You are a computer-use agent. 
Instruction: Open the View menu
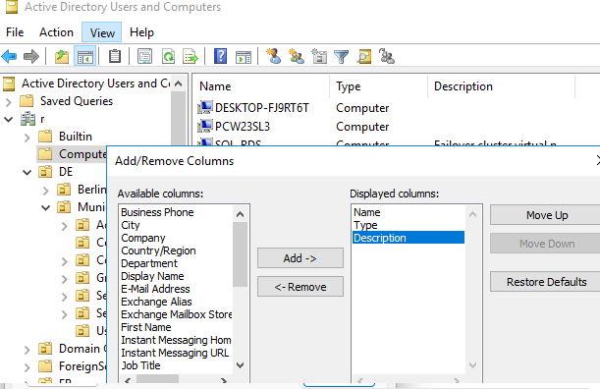[x=102, y=32]
